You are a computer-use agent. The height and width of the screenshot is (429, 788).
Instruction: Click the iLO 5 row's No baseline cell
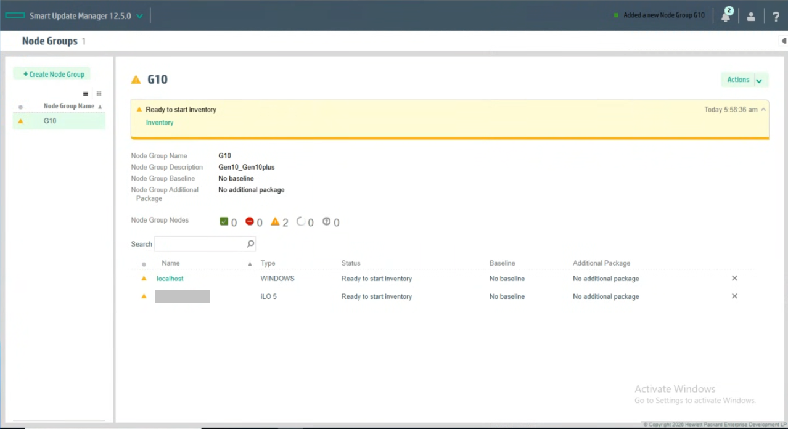click(x=507, y=296)
